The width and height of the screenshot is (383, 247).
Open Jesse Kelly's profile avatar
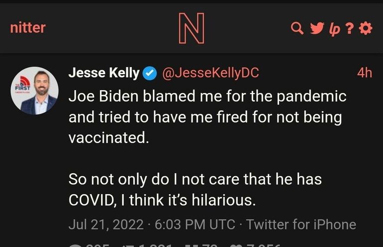35,91
